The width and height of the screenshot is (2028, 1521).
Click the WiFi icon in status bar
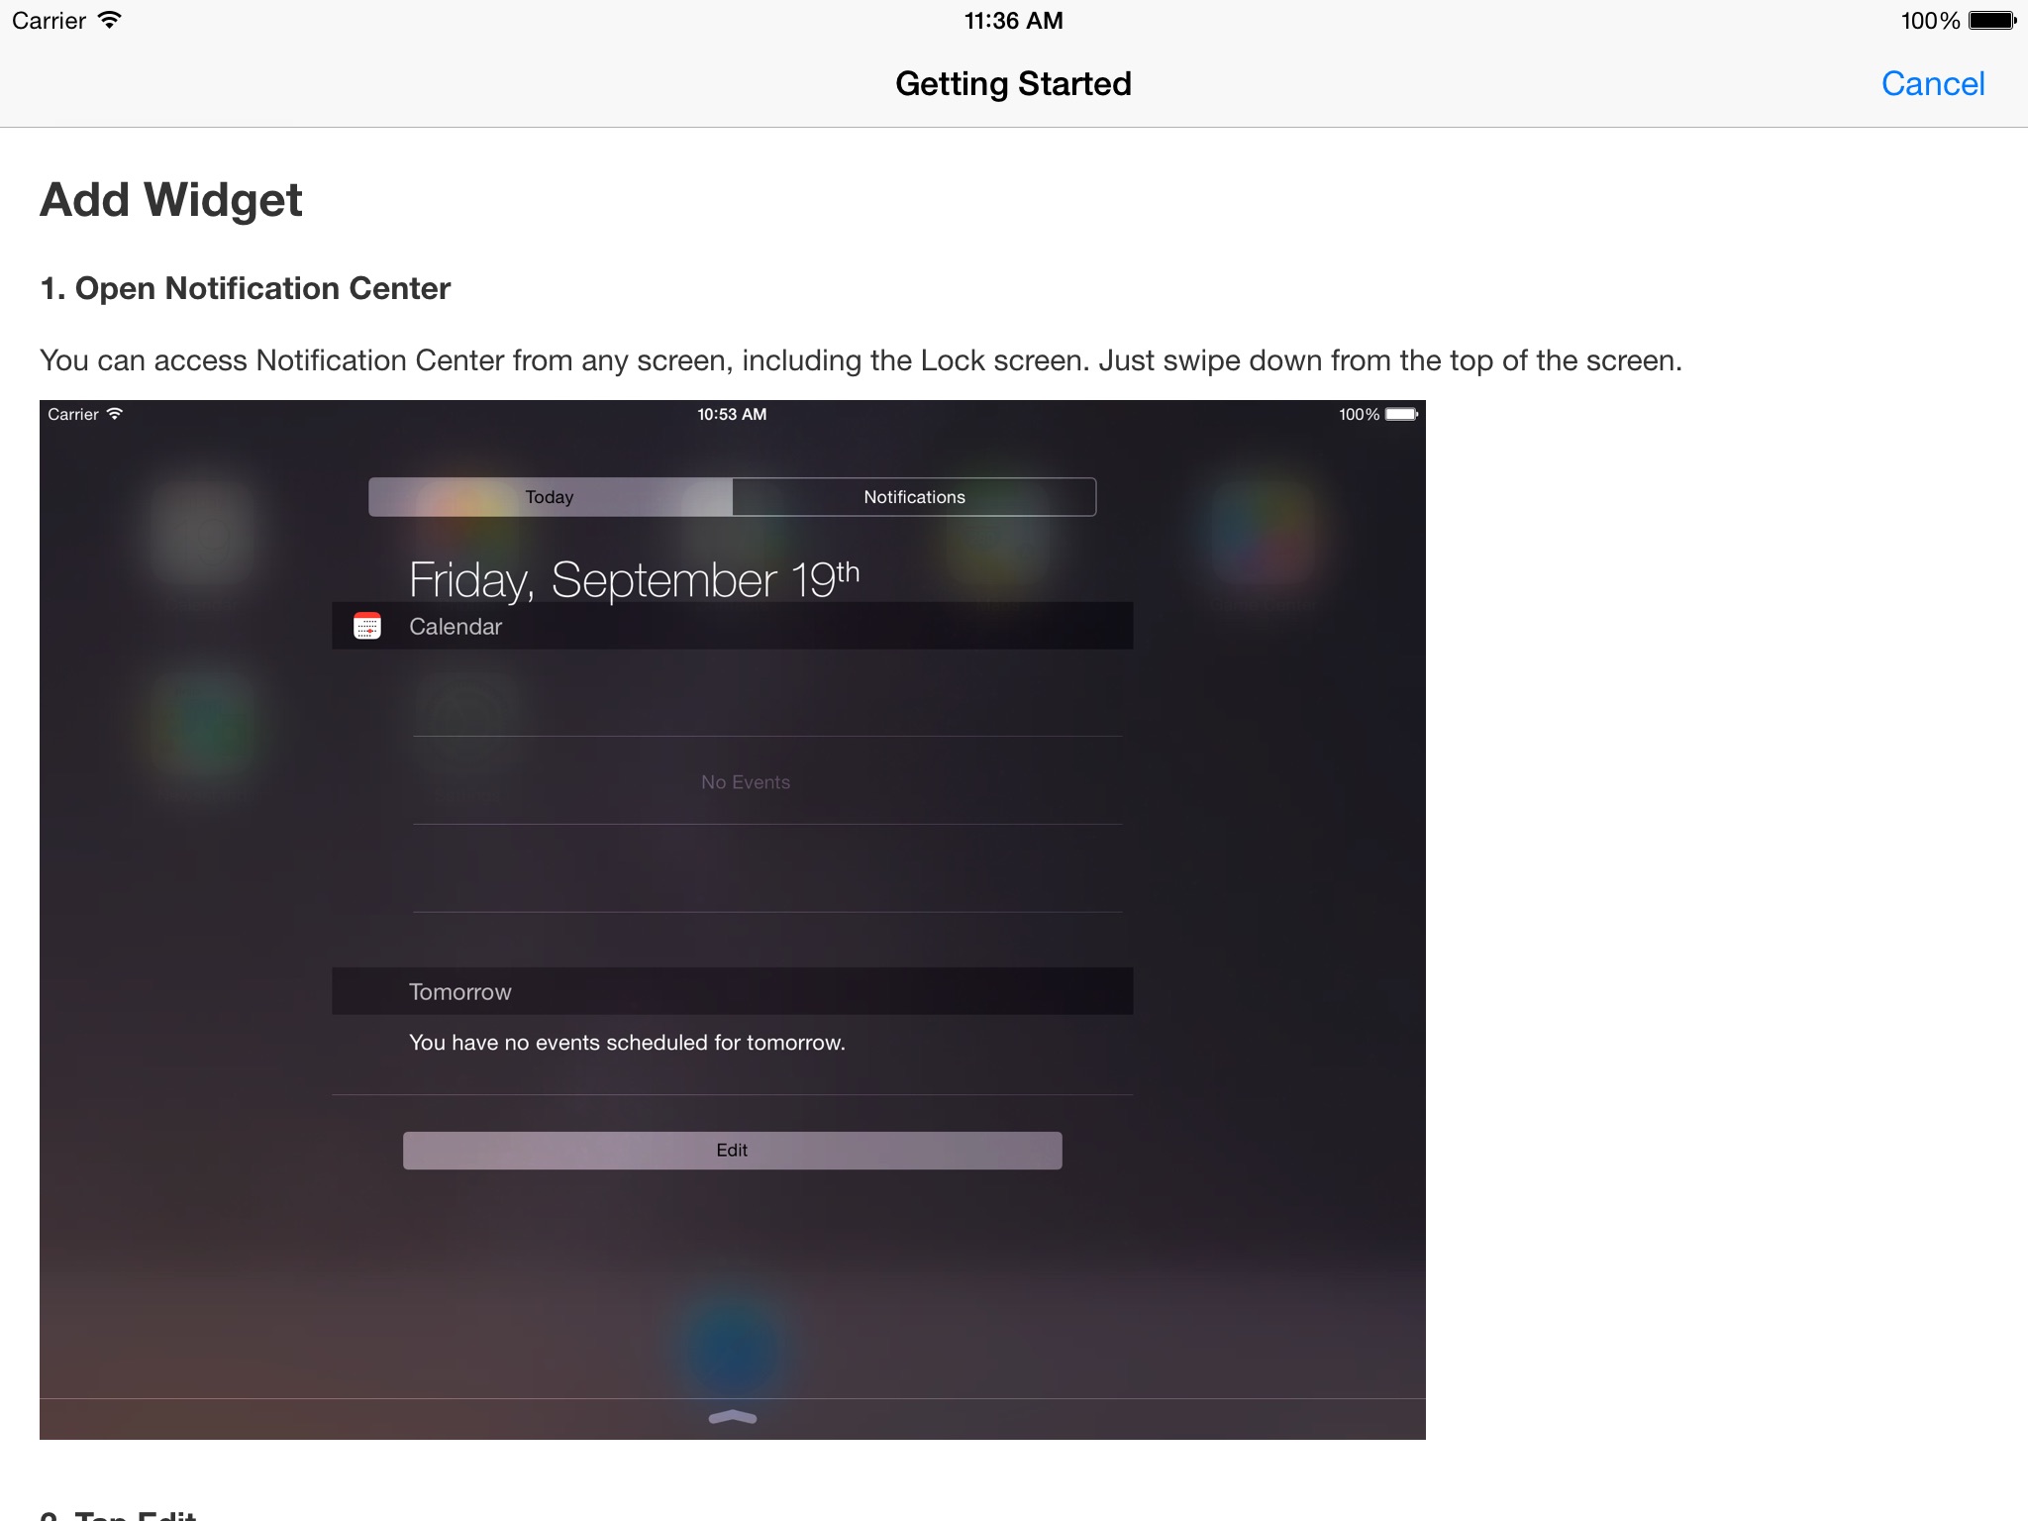pyautogui.click(x=110, y=21)
